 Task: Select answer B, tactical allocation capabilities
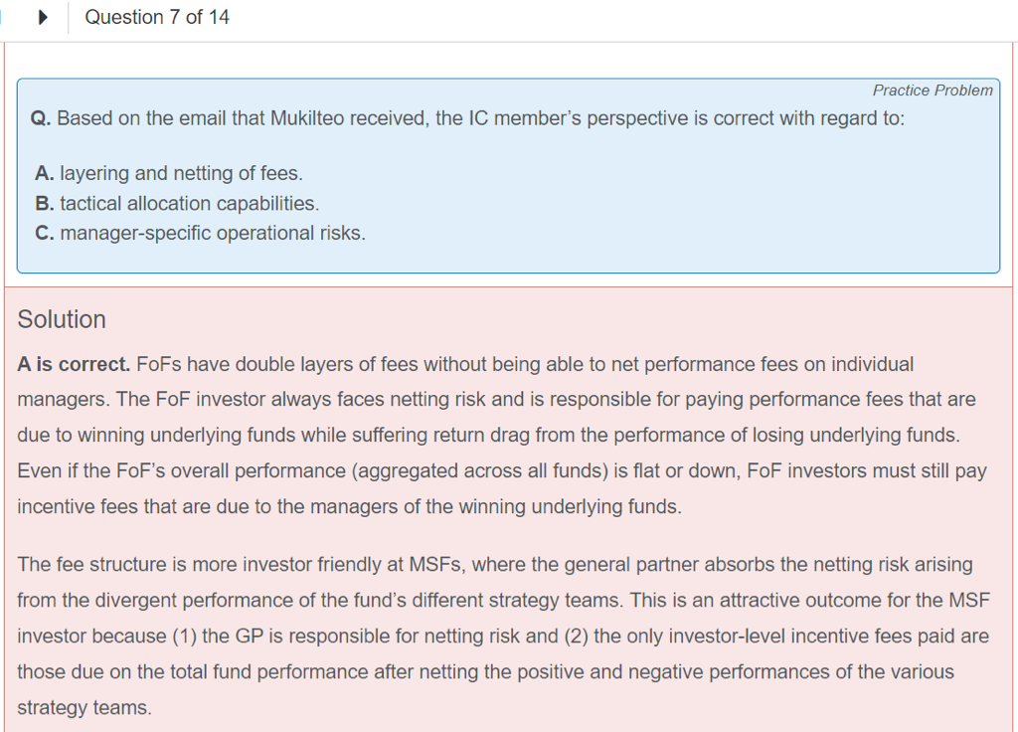[177, 203]
